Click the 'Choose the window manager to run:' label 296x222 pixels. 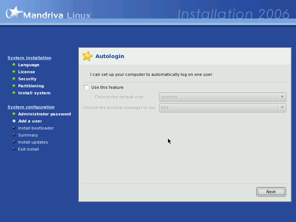pos(120,108)
